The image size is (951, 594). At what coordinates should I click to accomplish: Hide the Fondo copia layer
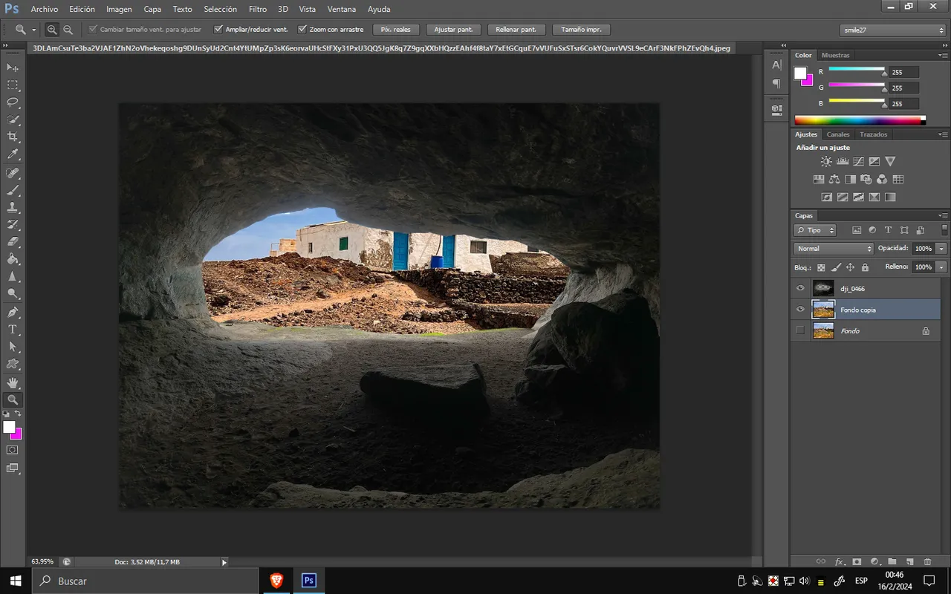coord(800,310)
